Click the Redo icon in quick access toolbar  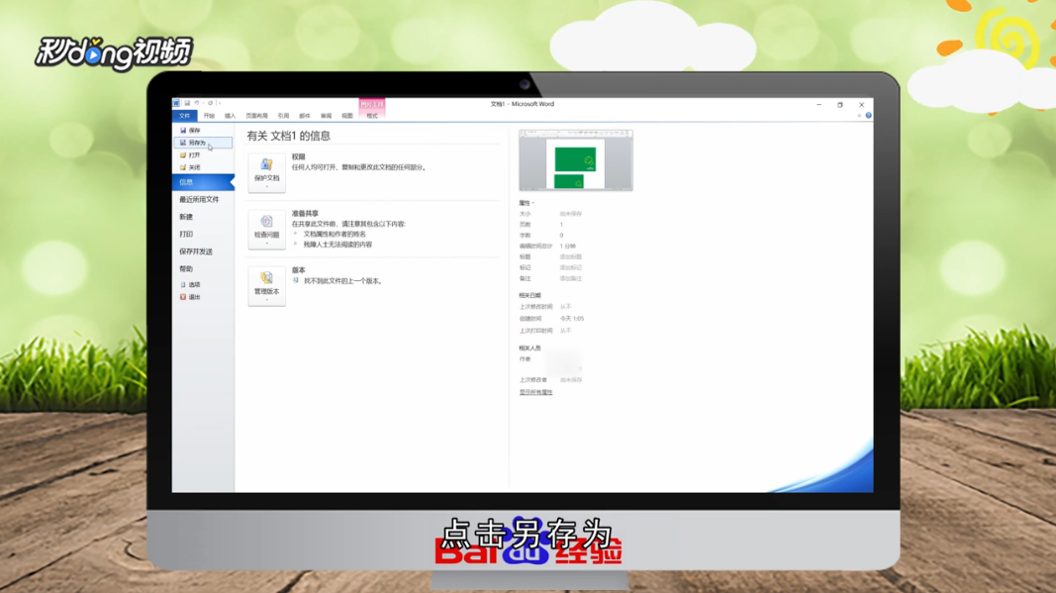210,104
